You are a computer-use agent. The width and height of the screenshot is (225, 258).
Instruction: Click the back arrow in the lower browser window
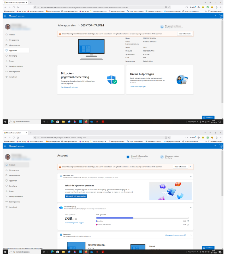[x=5, y=137]
